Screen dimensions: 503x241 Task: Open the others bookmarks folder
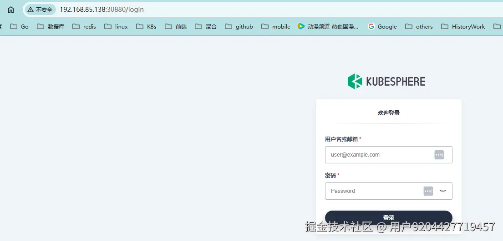click(x=419, y=27)
